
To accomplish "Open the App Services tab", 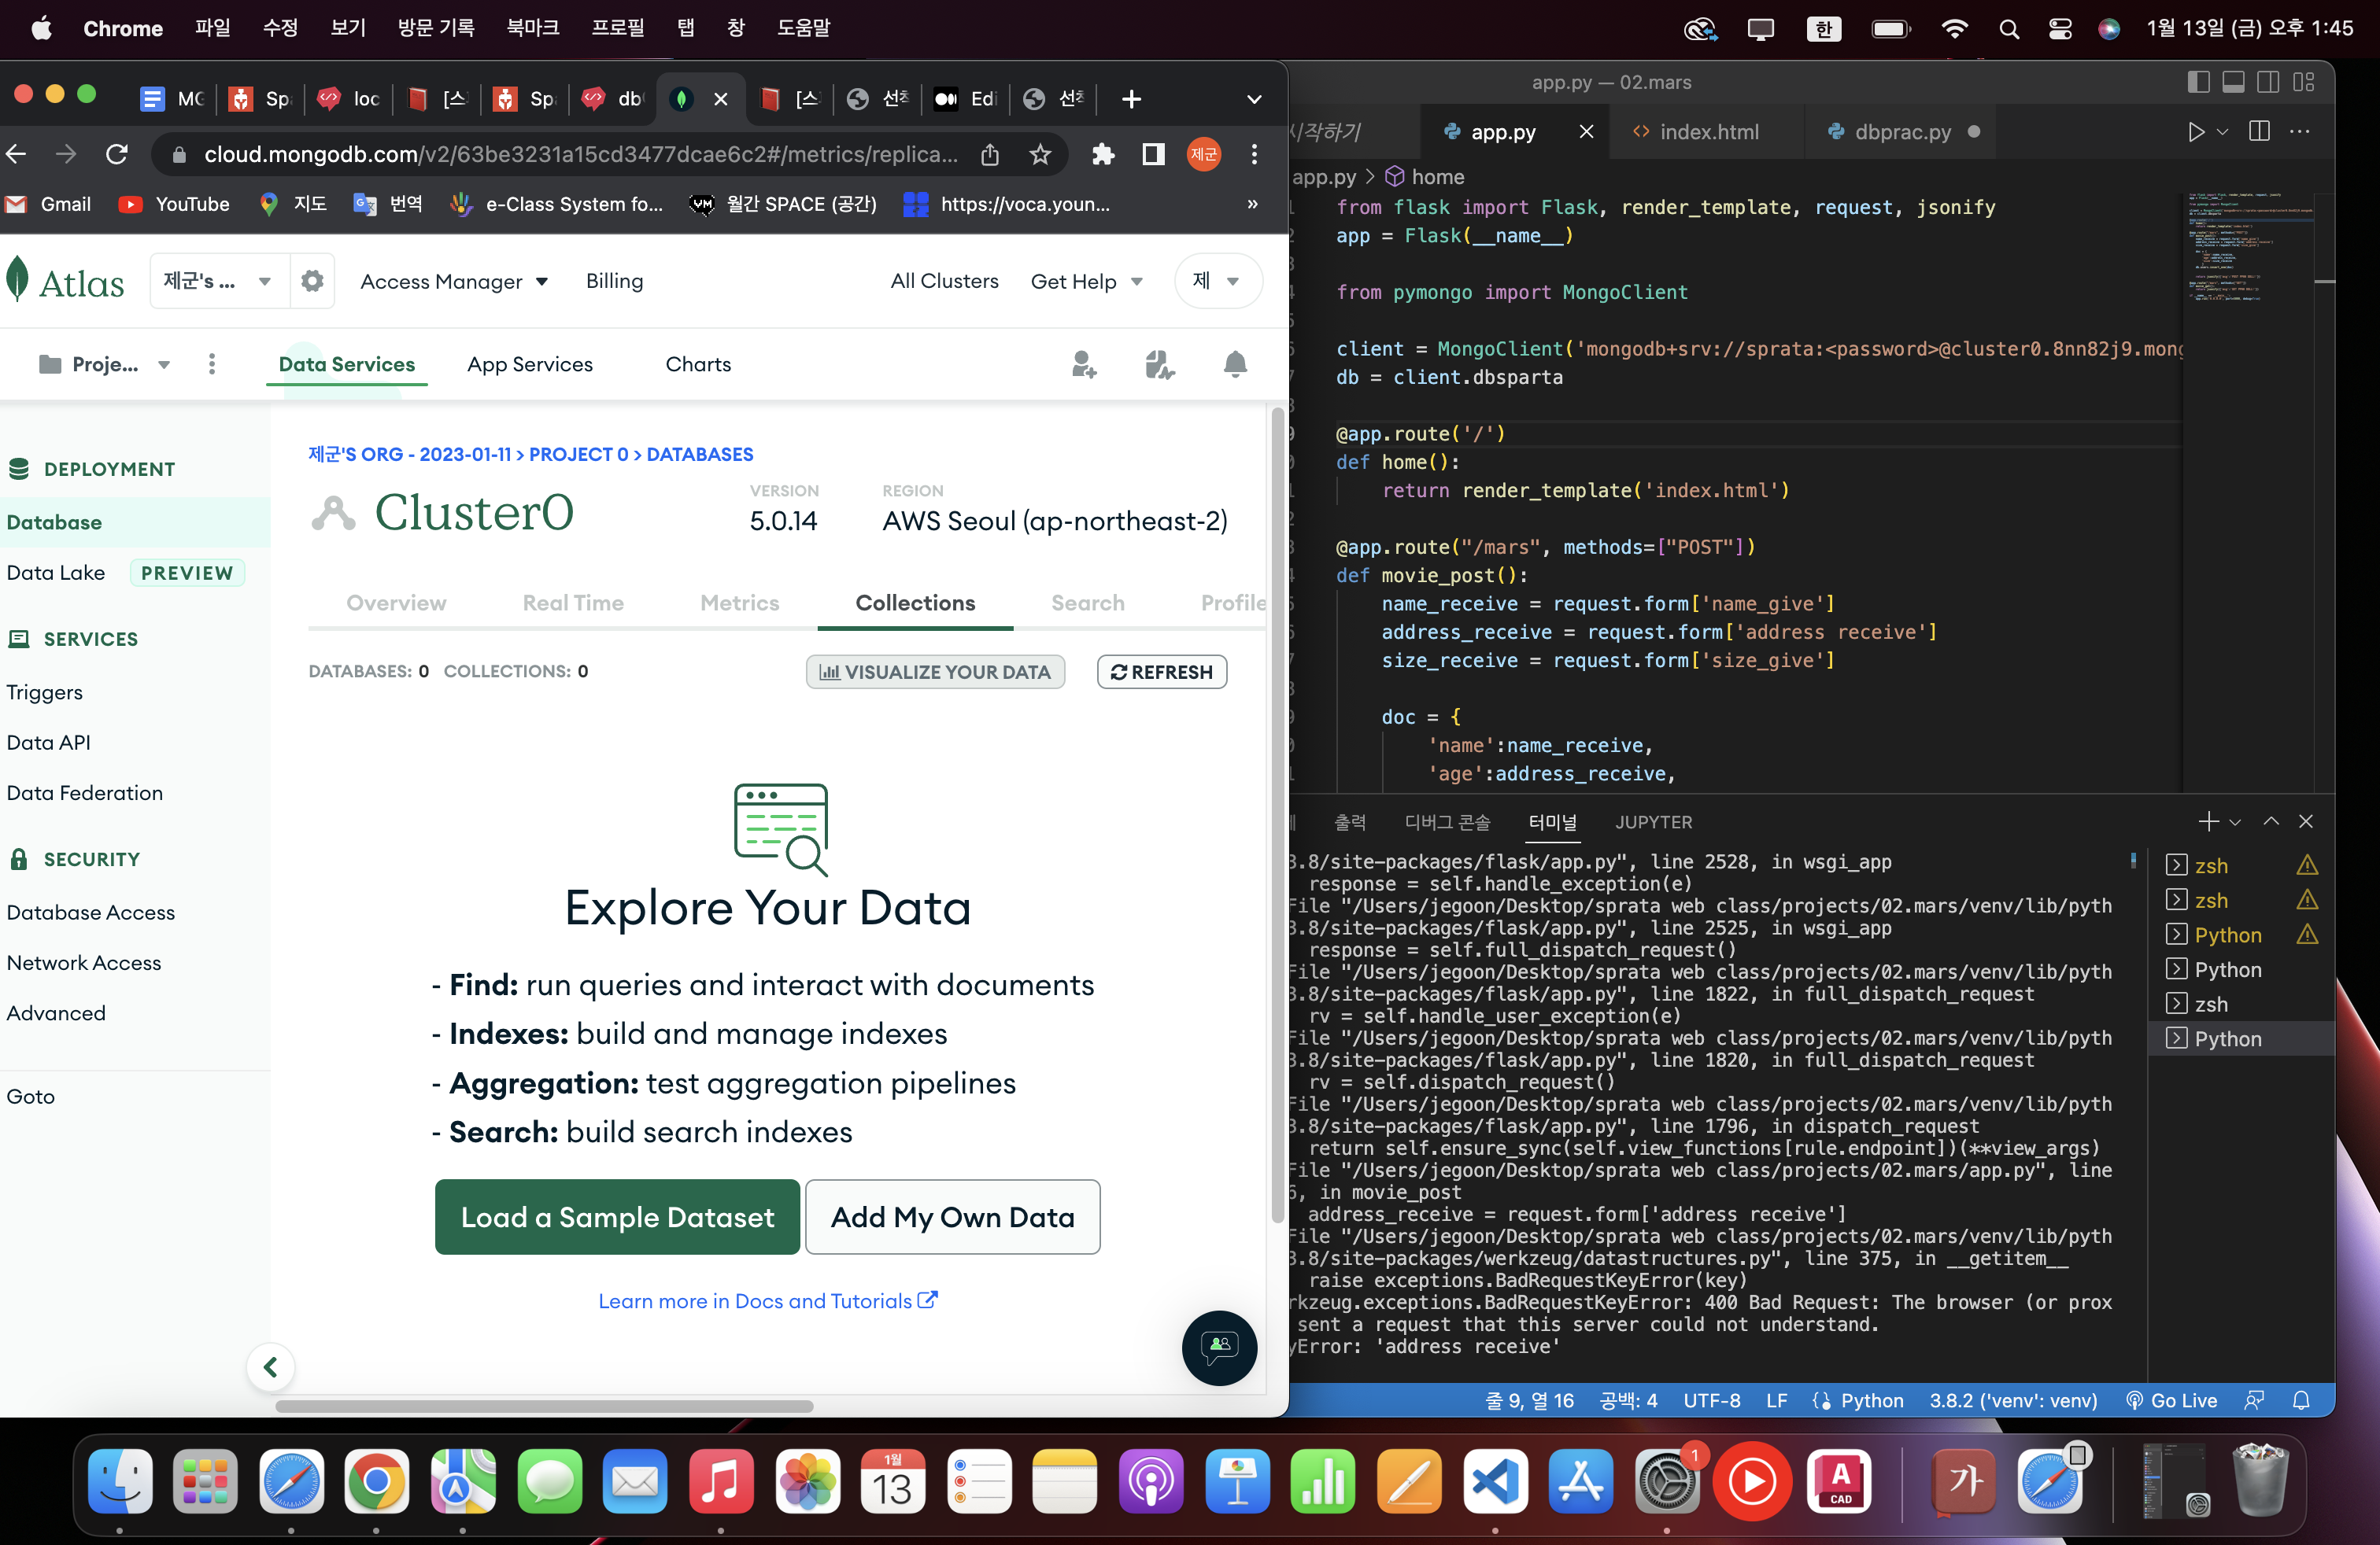I will [530, 363].
